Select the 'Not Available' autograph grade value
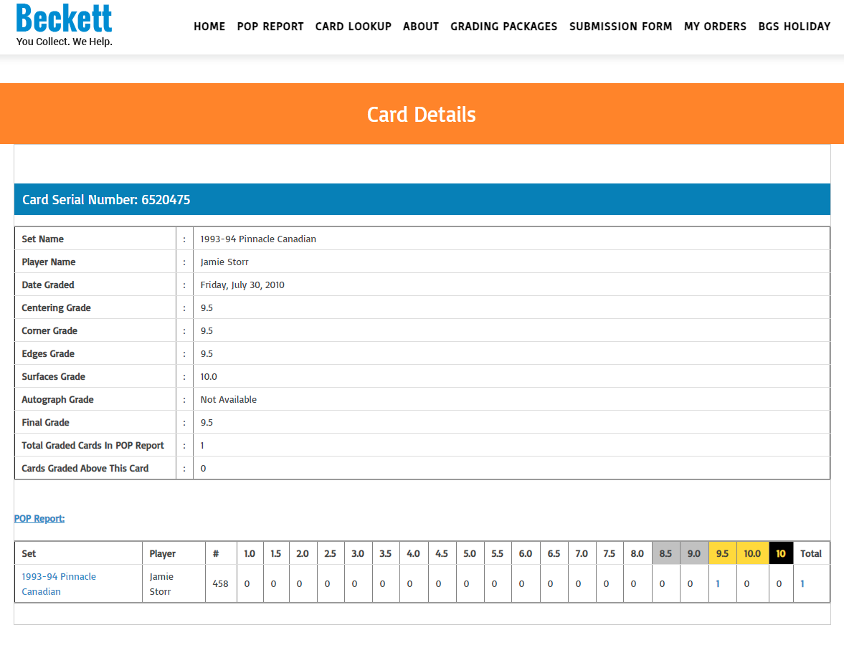844x645 pixels. point(229,400)
